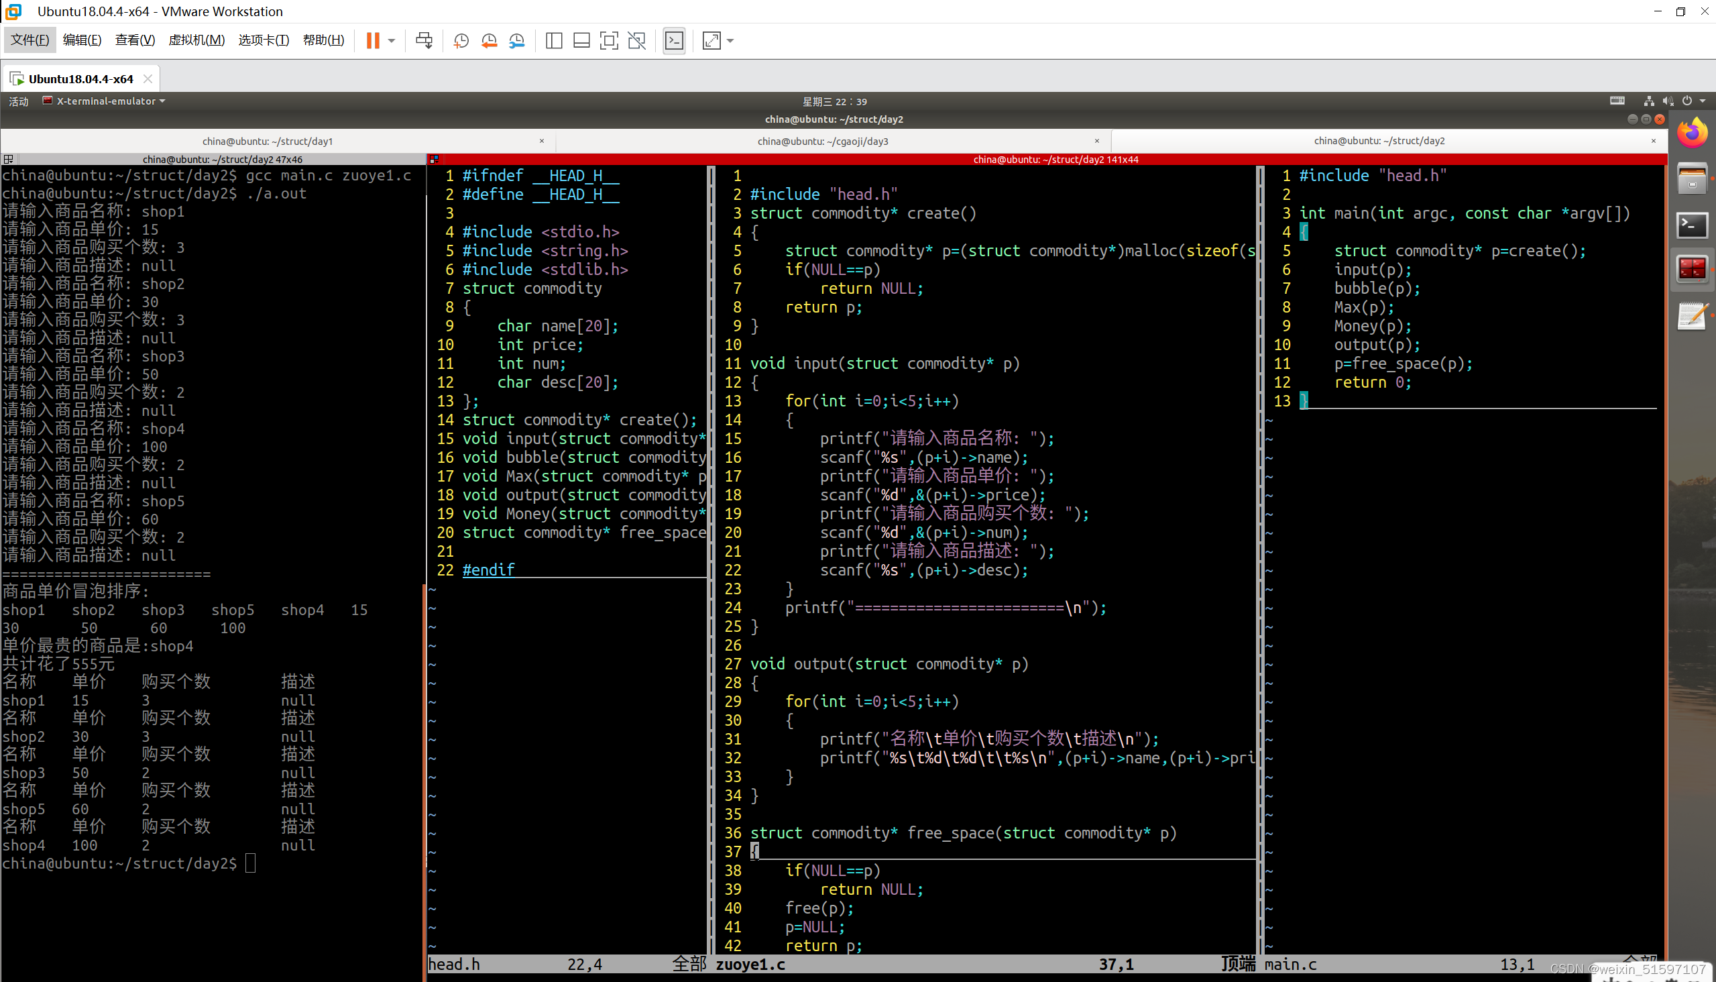Close the rightmost ~/struct/day2 tab
The image size is (1716, 982).
[x=1653, y=141]
